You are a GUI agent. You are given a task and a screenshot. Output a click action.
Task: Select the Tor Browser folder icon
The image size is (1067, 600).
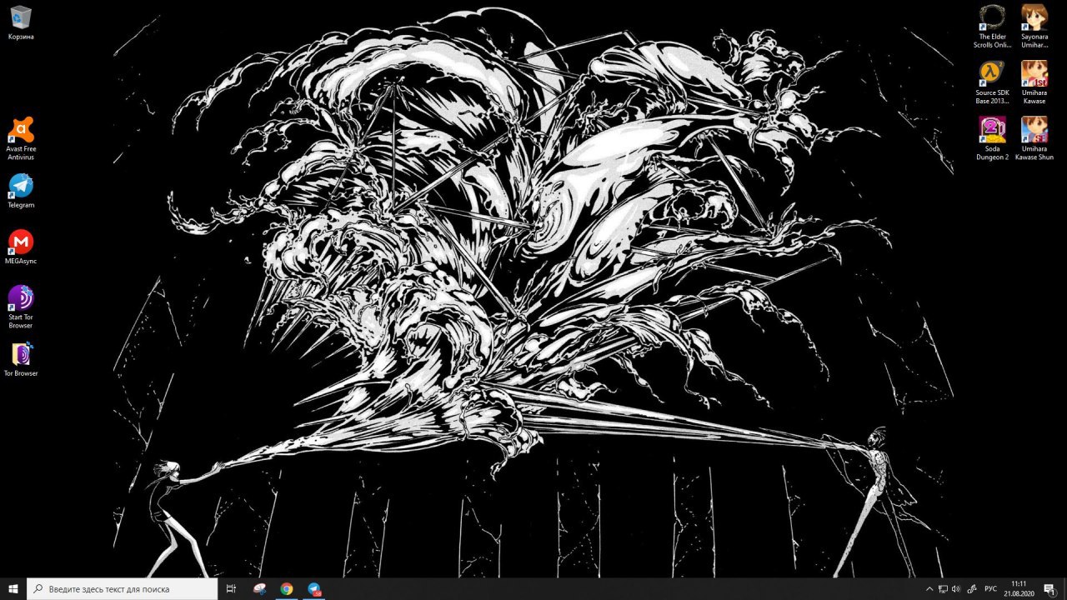(21, 359)
